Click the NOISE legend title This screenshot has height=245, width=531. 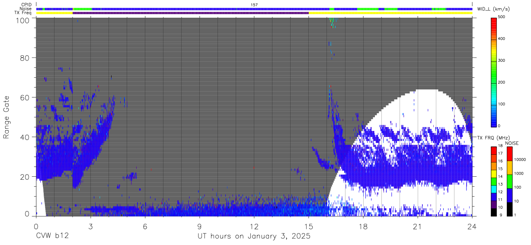pyautogui.click(x=512, y=143)
